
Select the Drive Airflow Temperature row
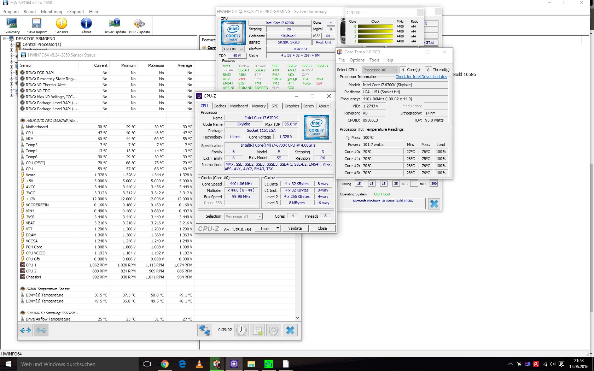pos(107,319)
